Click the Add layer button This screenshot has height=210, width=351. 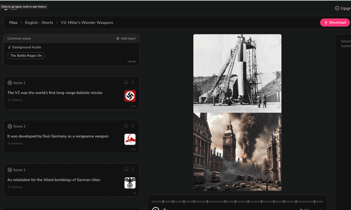(x=126, y=38)
